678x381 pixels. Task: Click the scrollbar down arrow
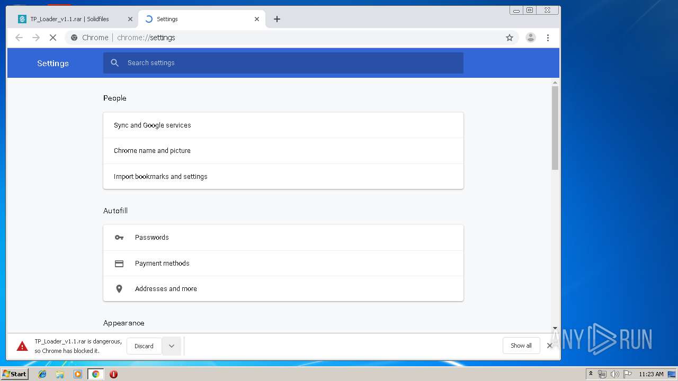[x=555, y=328]
